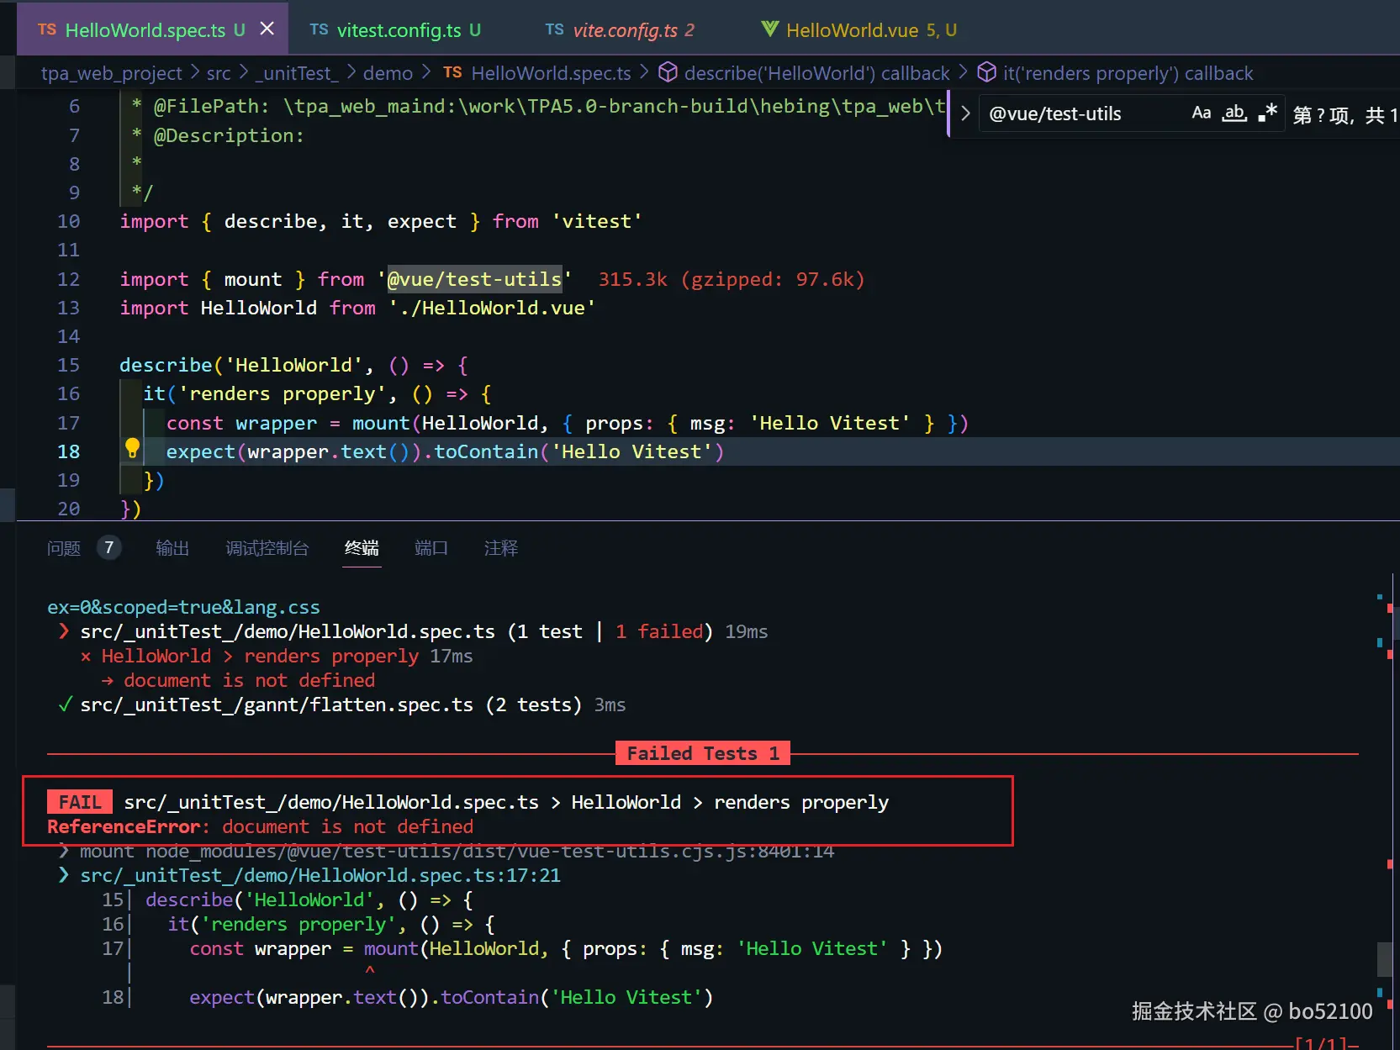Image resolution: width=1400 pixels, height=1050 pixels.
Task: Toggle Use Regular Expression in find widget
Action: click(1267, 113)
